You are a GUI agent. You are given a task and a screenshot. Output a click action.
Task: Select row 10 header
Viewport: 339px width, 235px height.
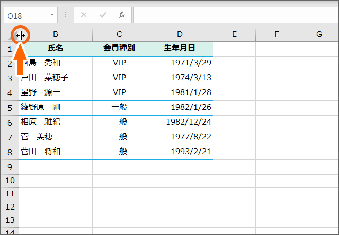(x=10, y=181)
